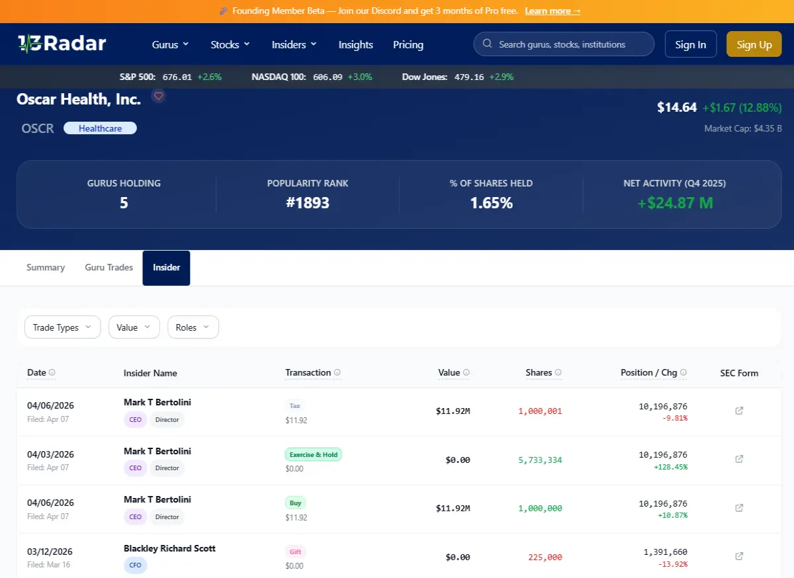Click the Gurus Holding stat card

click(x=124, y=194)
